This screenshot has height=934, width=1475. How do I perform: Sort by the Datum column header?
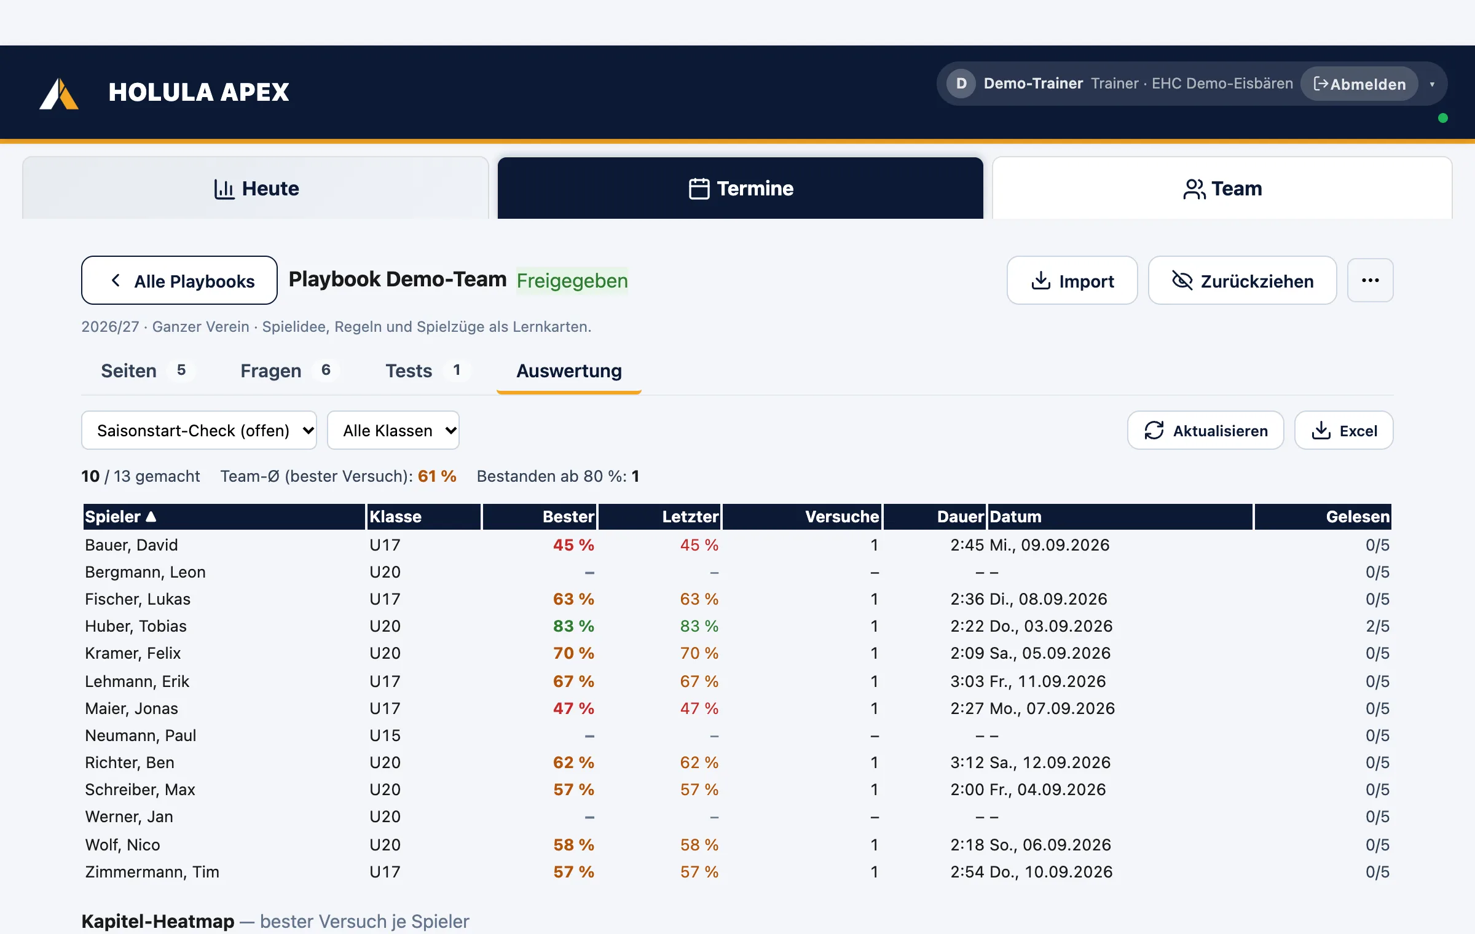coord(1120,517)
